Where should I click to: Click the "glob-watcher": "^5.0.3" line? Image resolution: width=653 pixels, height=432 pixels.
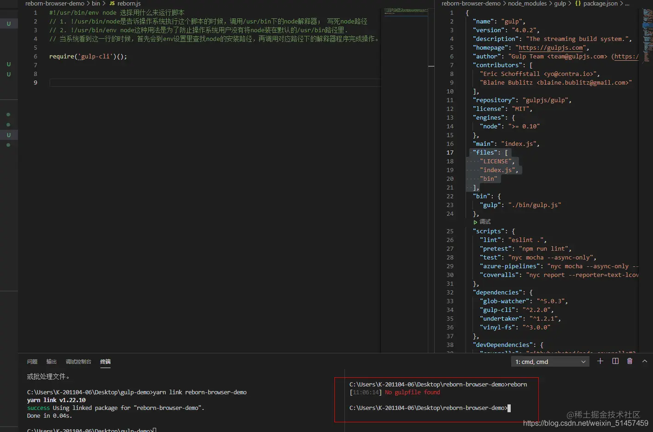[524, 301]
